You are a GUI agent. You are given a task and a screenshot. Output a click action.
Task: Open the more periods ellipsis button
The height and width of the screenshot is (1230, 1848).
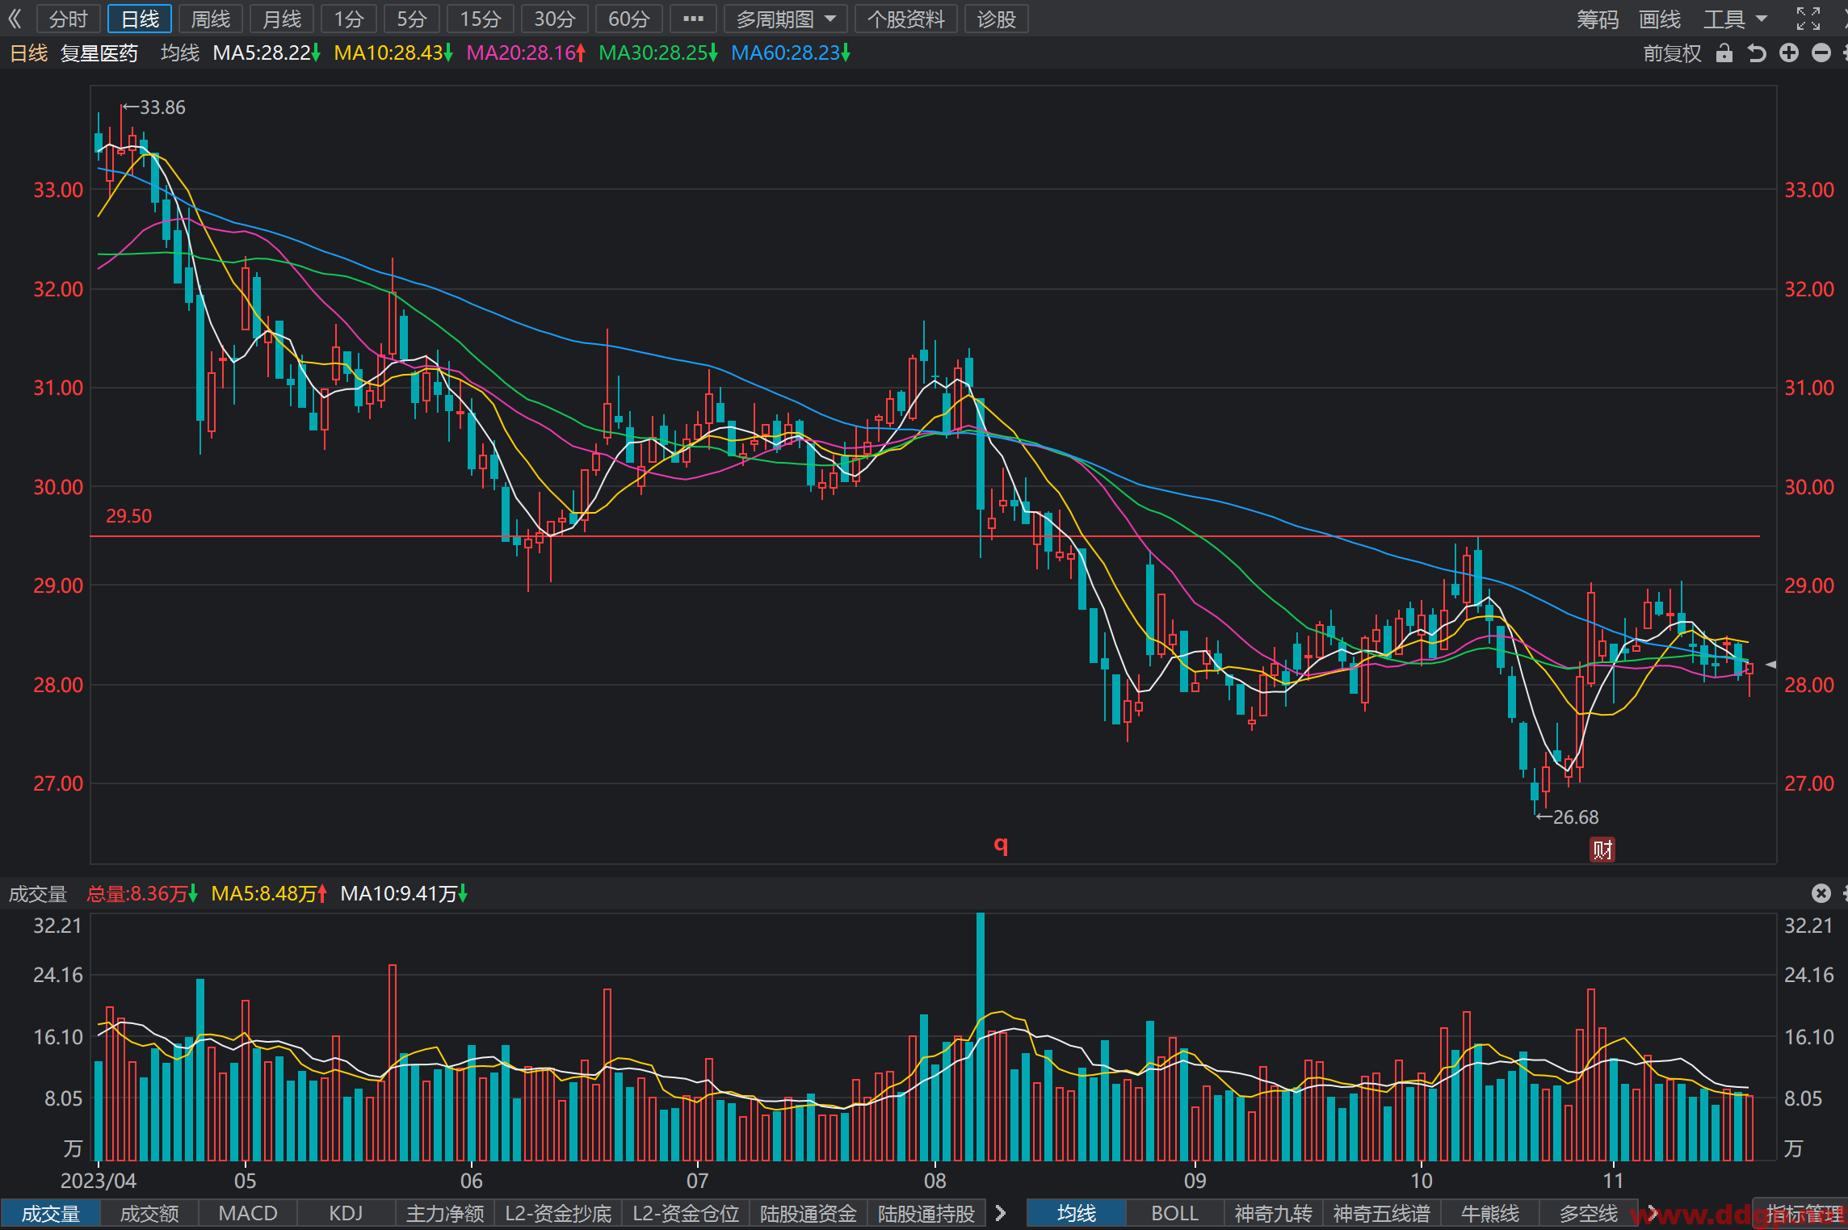point(693,19)
